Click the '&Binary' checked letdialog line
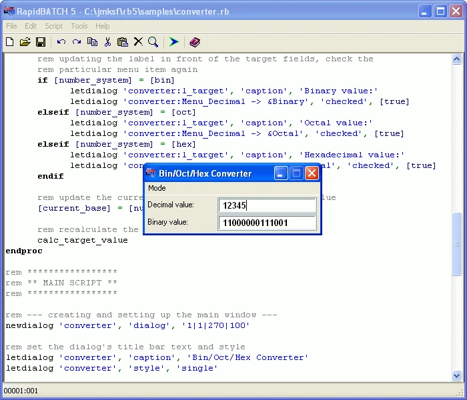 coord(240,101)
